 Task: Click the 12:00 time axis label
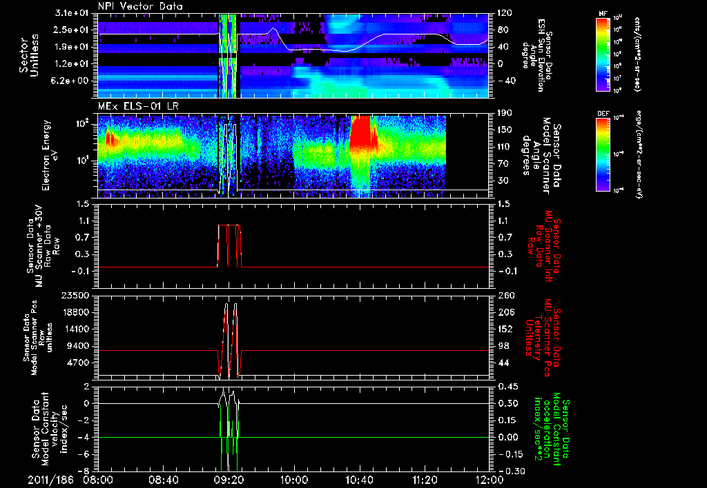[x=490, y=480]
